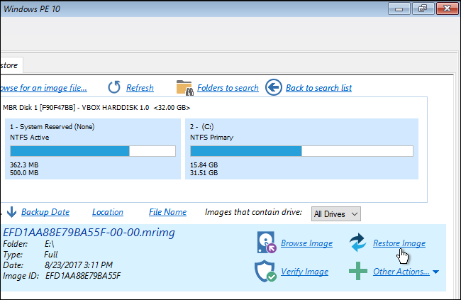Click the Folders to search folder icon

(x=185, y=88)
